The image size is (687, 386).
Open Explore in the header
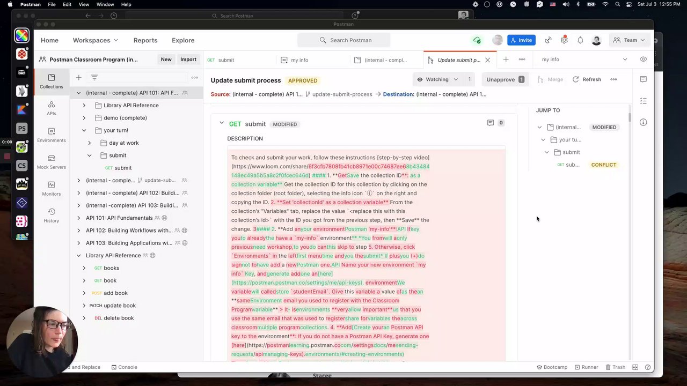(183, 40)
